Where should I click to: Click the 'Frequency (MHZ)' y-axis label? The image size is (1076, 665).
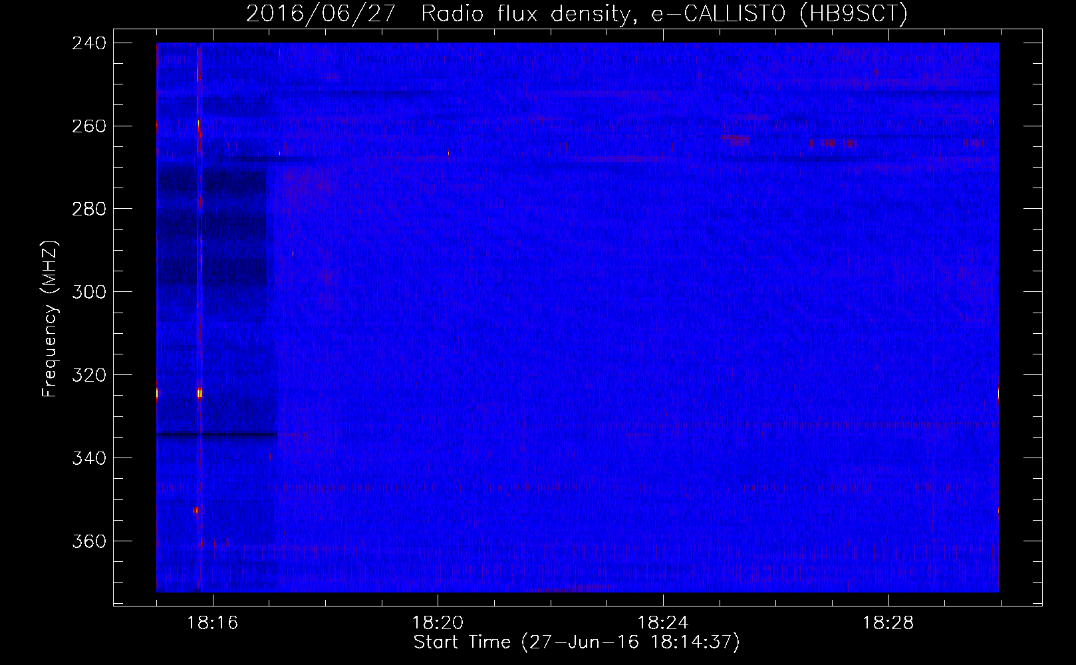tap(50, 319)
